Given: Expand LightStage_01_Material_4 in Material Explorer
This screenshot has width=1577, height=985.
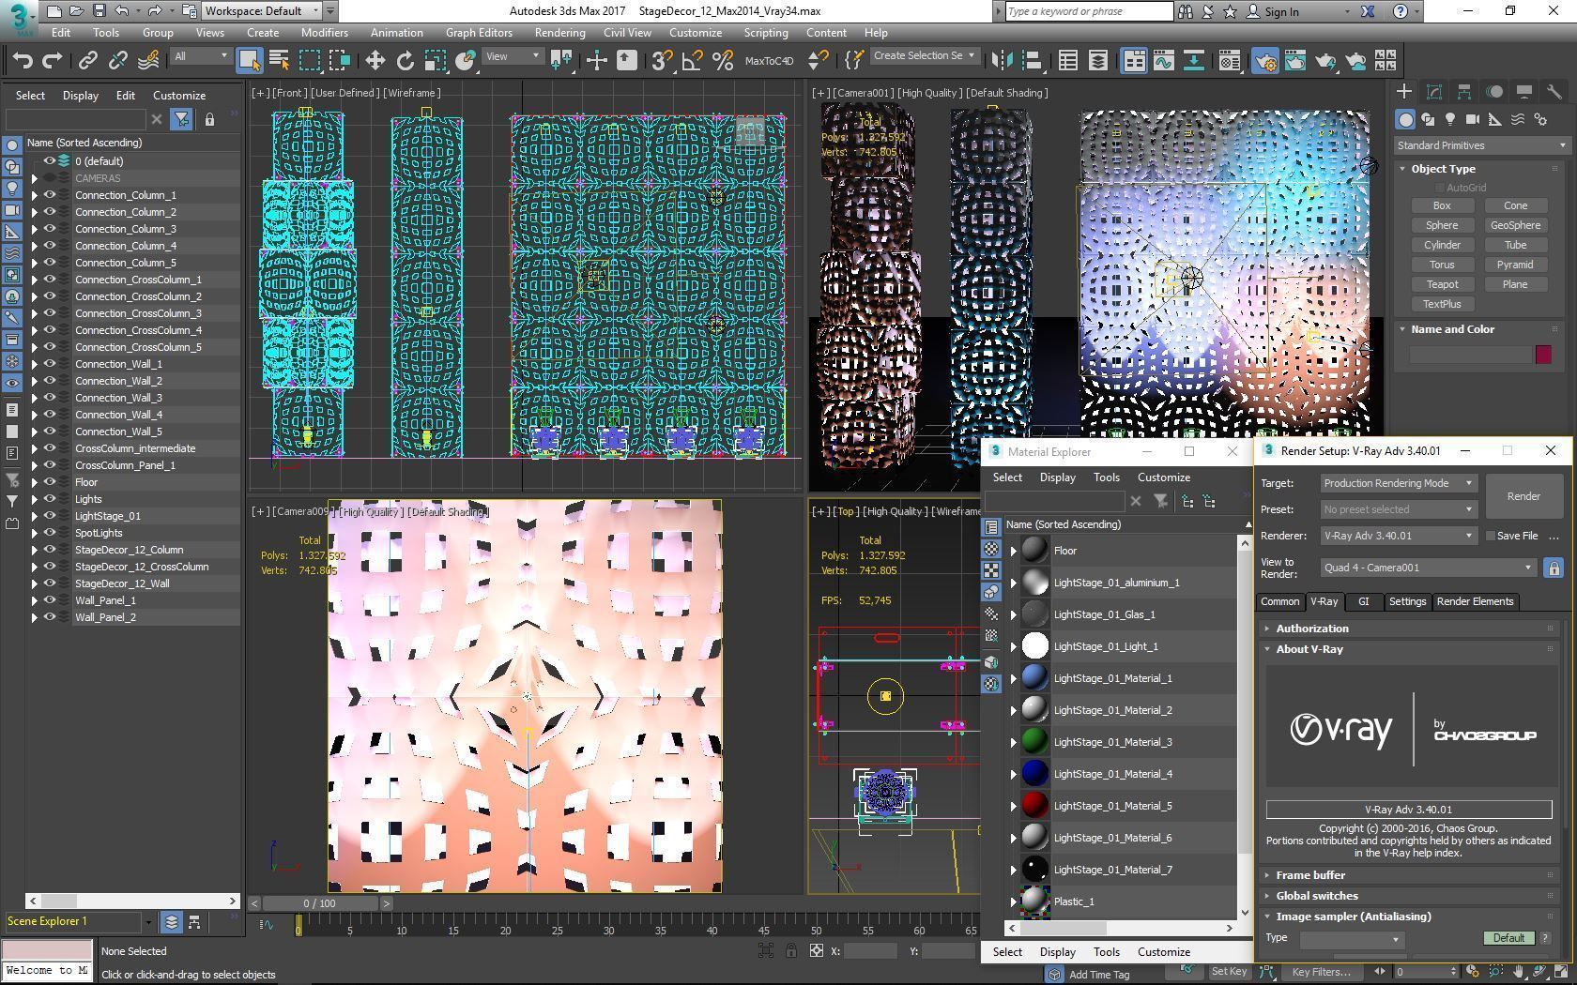Looking at the screenshot, I should [x=1014, y=774].
